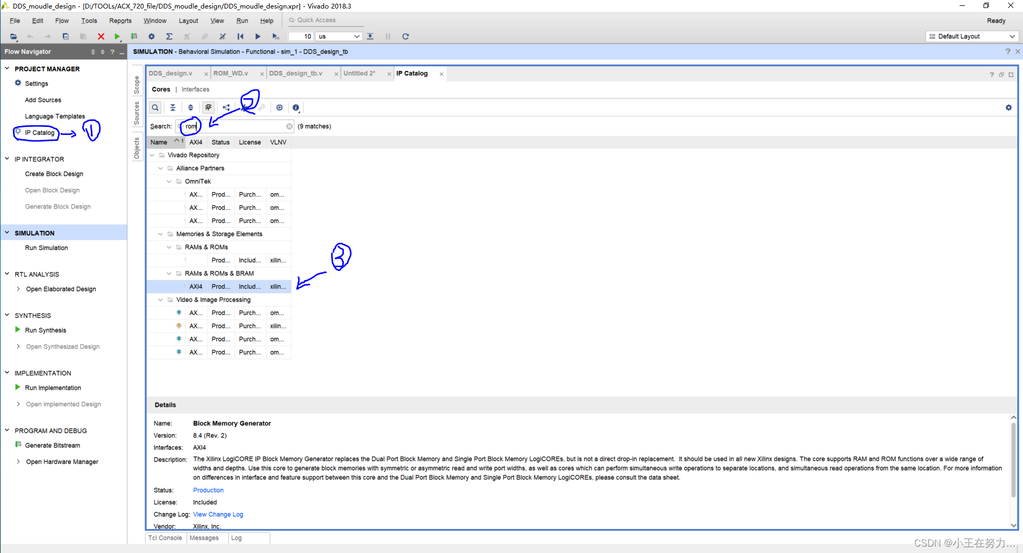The image size is (1023, 553).
Task: Open the Messages tab
Action: point(204,538)
